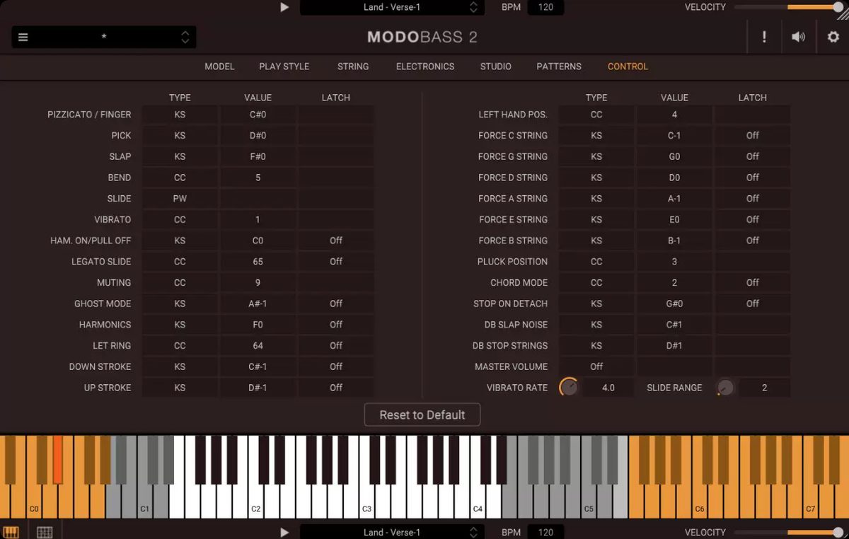Click the speaker volume icon

point(798,37)
